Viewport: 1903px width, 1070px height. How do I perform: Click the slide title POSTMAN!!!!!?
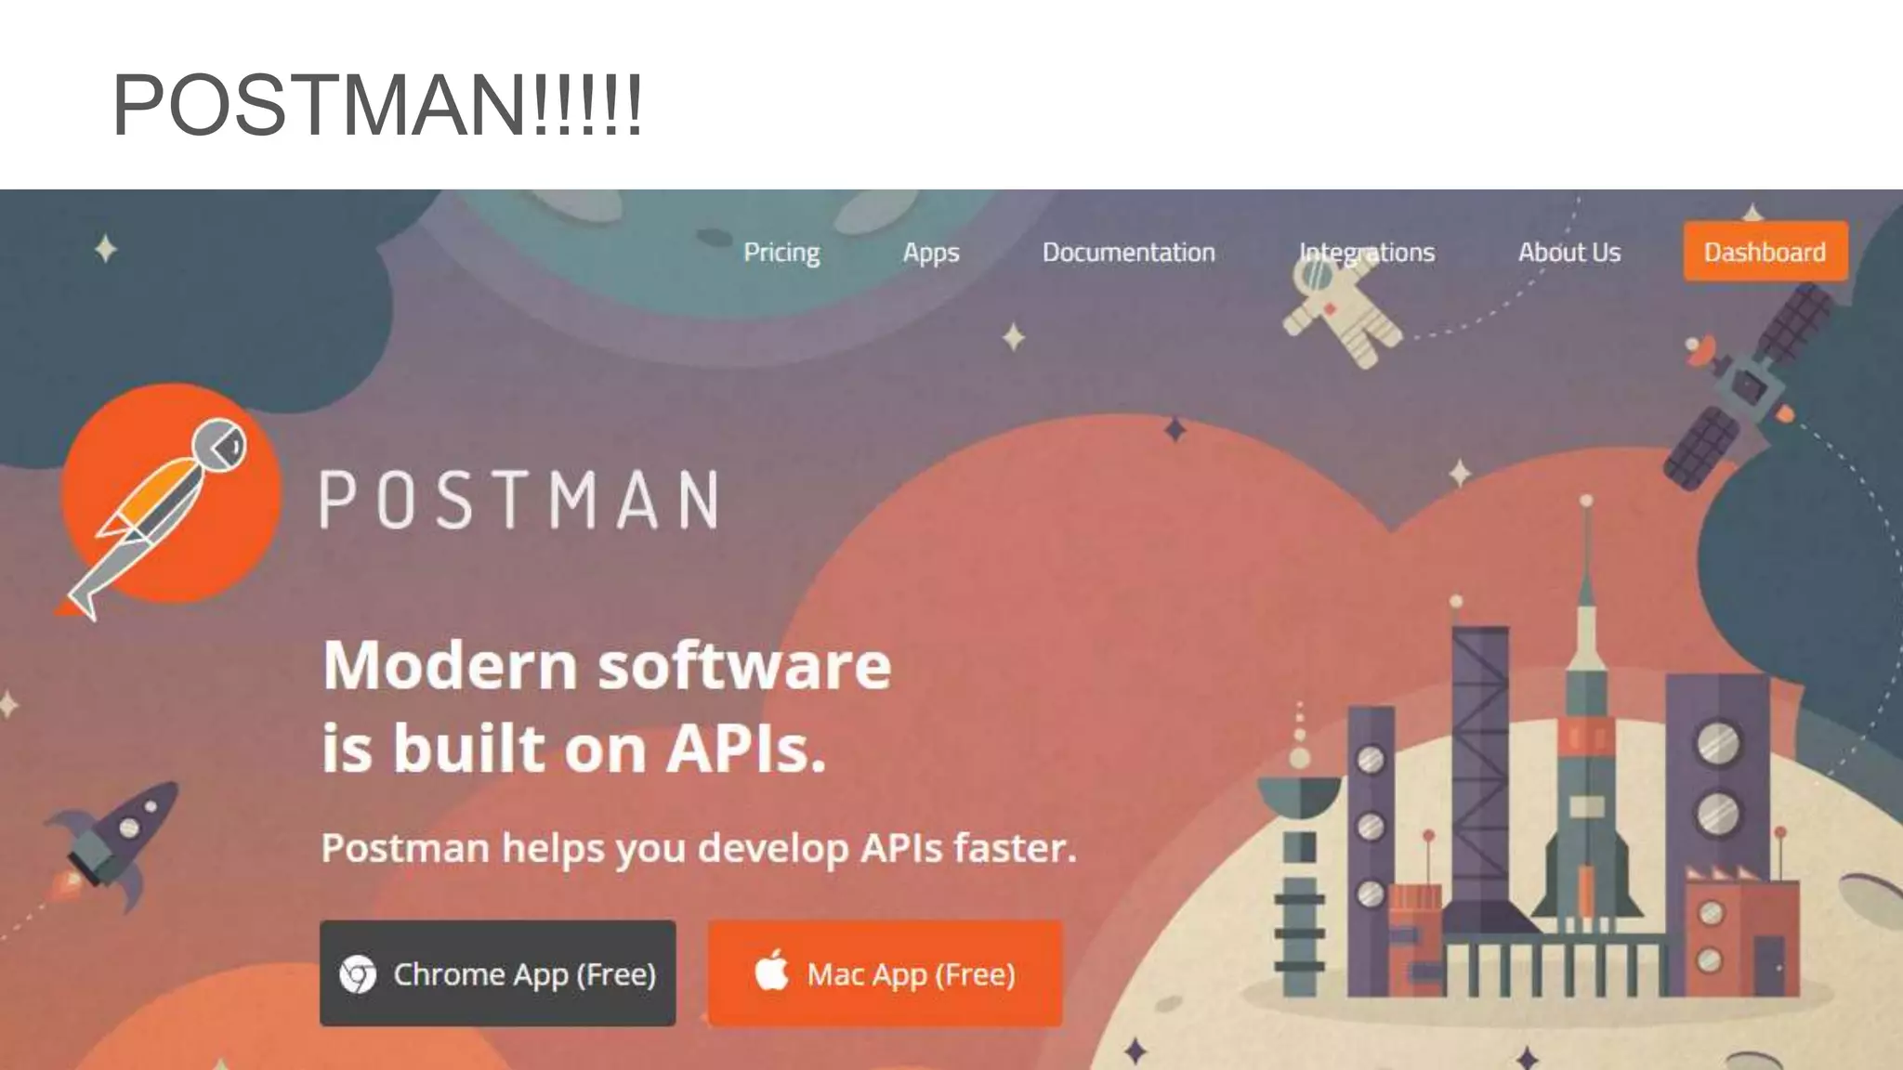[377, 104]
